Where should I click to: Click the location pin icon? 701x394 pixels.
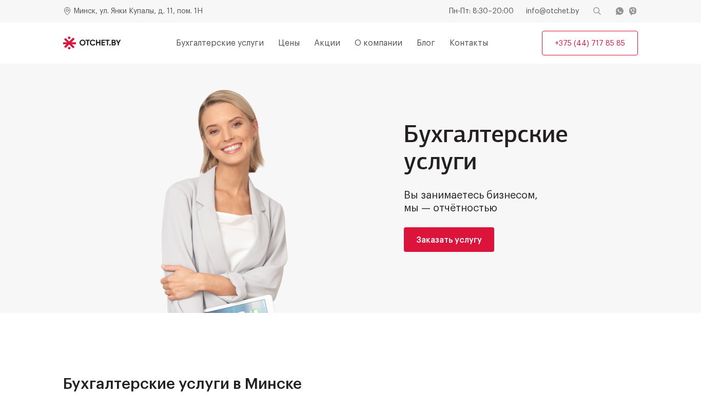[67, 11]
